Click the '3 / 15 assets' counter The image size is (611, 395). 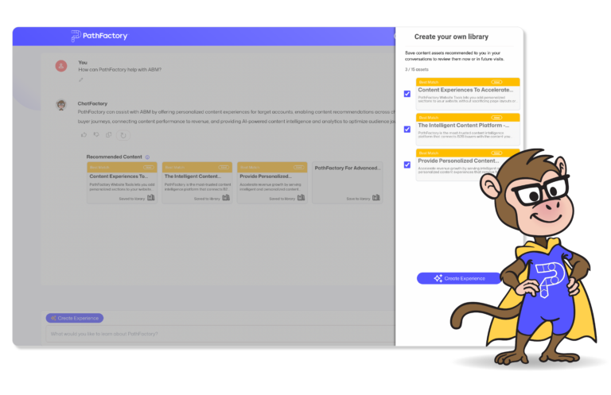pos(417,69)
